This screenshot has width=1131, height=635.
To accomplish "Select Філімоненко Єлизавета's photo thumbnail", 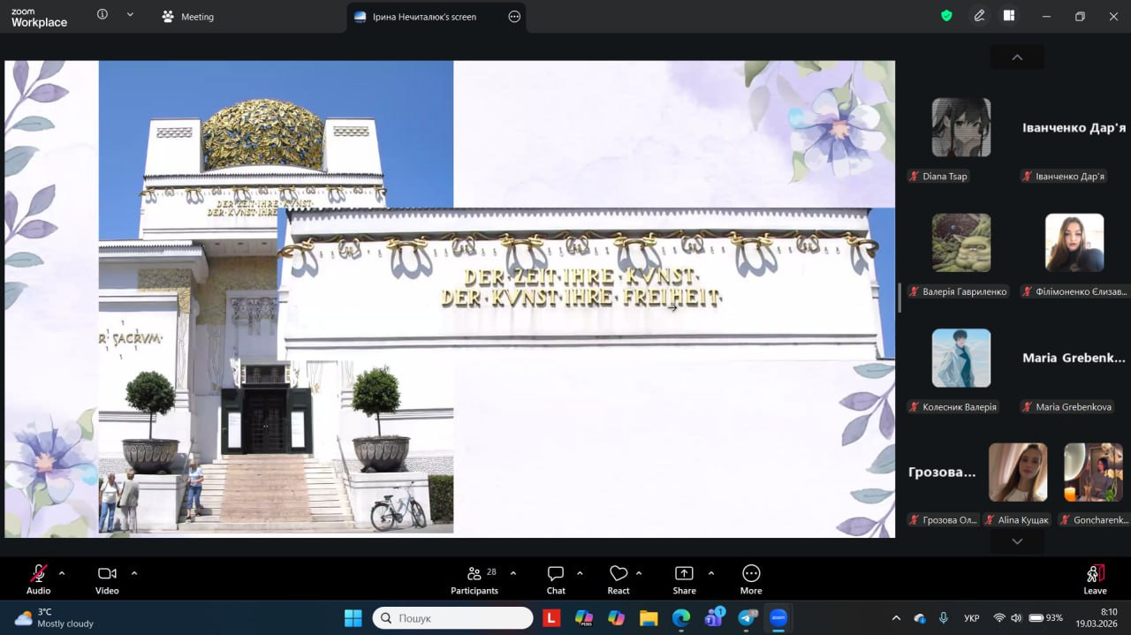I will click(x=1074, y=243).
